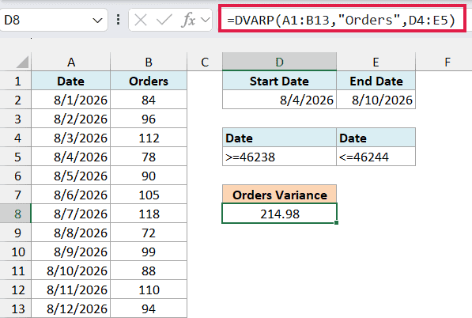The height and width of the screenshot is (318, 472).
Task: Click Orders value 112
Action: click(x=149, y=138)
